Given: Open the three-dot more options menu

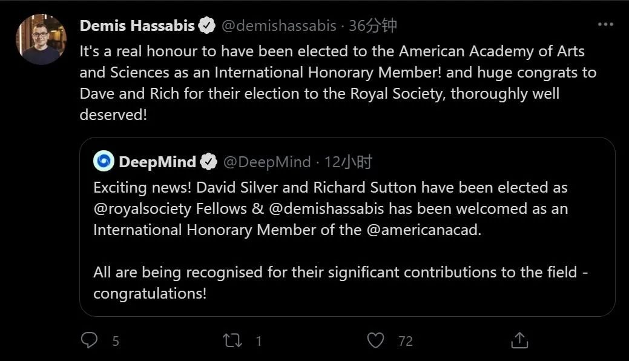Looking at the screenshot, I should (x=605, y=25).
